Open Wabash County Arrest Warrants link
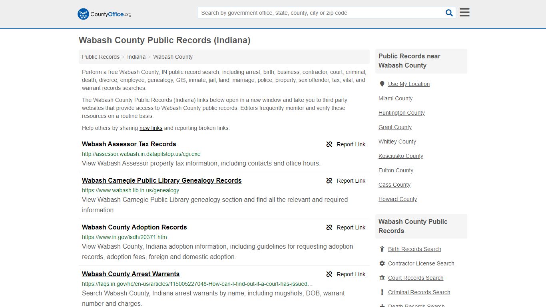This screenshot has height=307, width=546. click(131, 274)
